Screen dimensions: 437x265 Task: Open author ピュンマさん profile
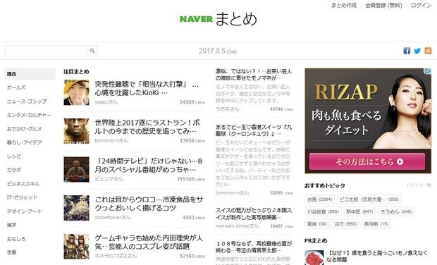[x=109, y=179]
